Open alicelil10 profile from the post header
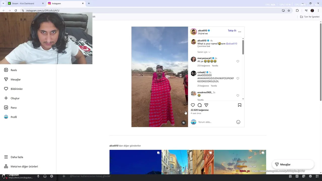This screenshot has height=181, width=322. click(203, 31)
